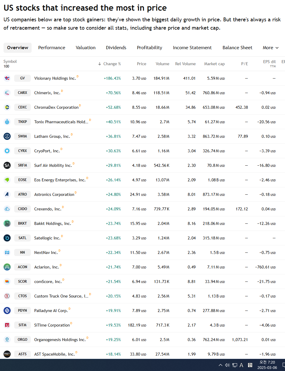Click the Organogenesis ORGO logo icon
The height and width of the screenshot is (371, 285).
pyautogui.click(x=7, y=340)
